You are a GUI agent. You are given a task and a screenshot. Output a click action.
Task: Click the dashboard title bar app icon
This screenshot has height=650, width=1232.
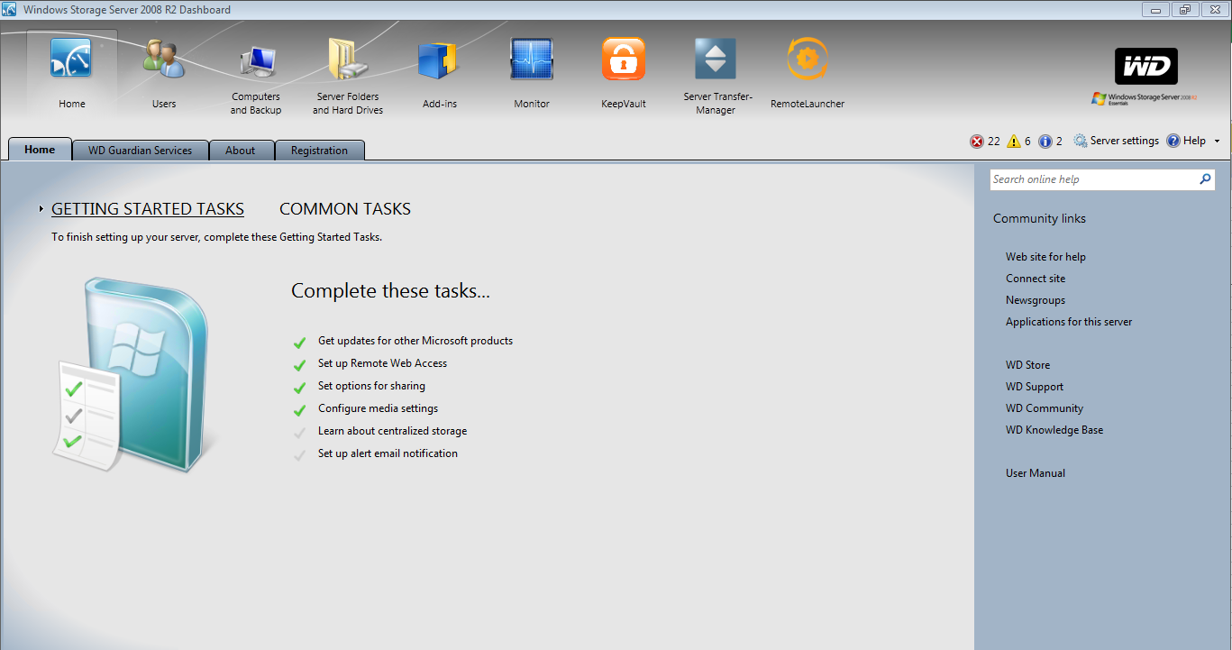point(10,10)
